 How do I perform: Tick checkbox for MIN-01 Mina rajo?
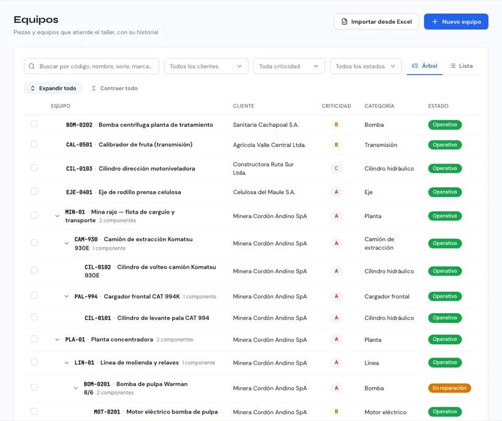(34, 215)
